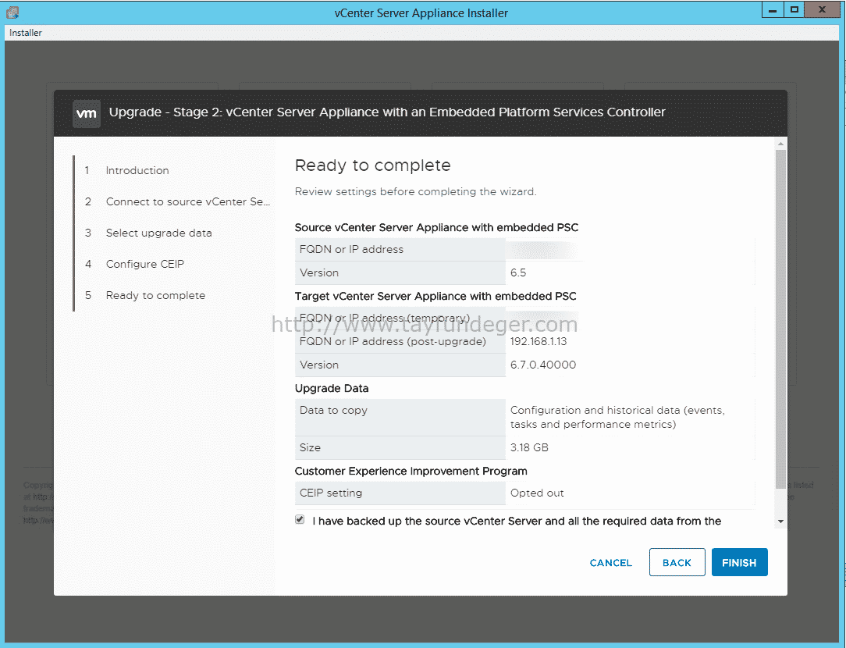Click the installer app icon in title bar

(x=12, y=12)
